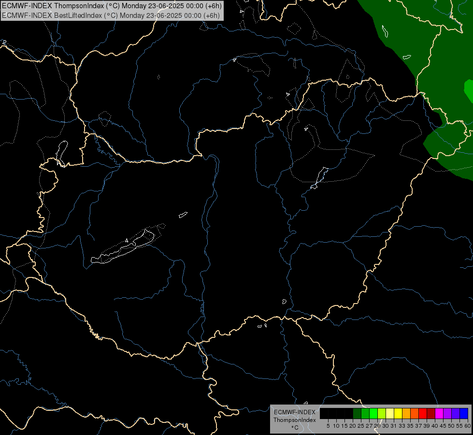Click the contour label 4 near Lake Balaton
This screenshot has width=473, height=435.
tap(127, 241)
